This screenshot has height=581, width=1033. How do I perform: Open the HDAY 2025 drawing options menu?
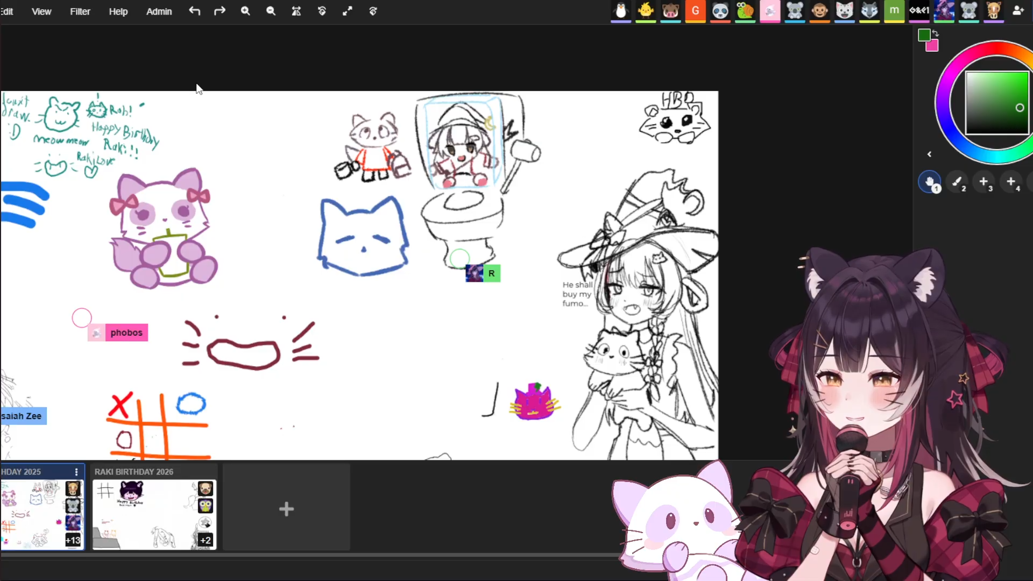tap(76, 472)
